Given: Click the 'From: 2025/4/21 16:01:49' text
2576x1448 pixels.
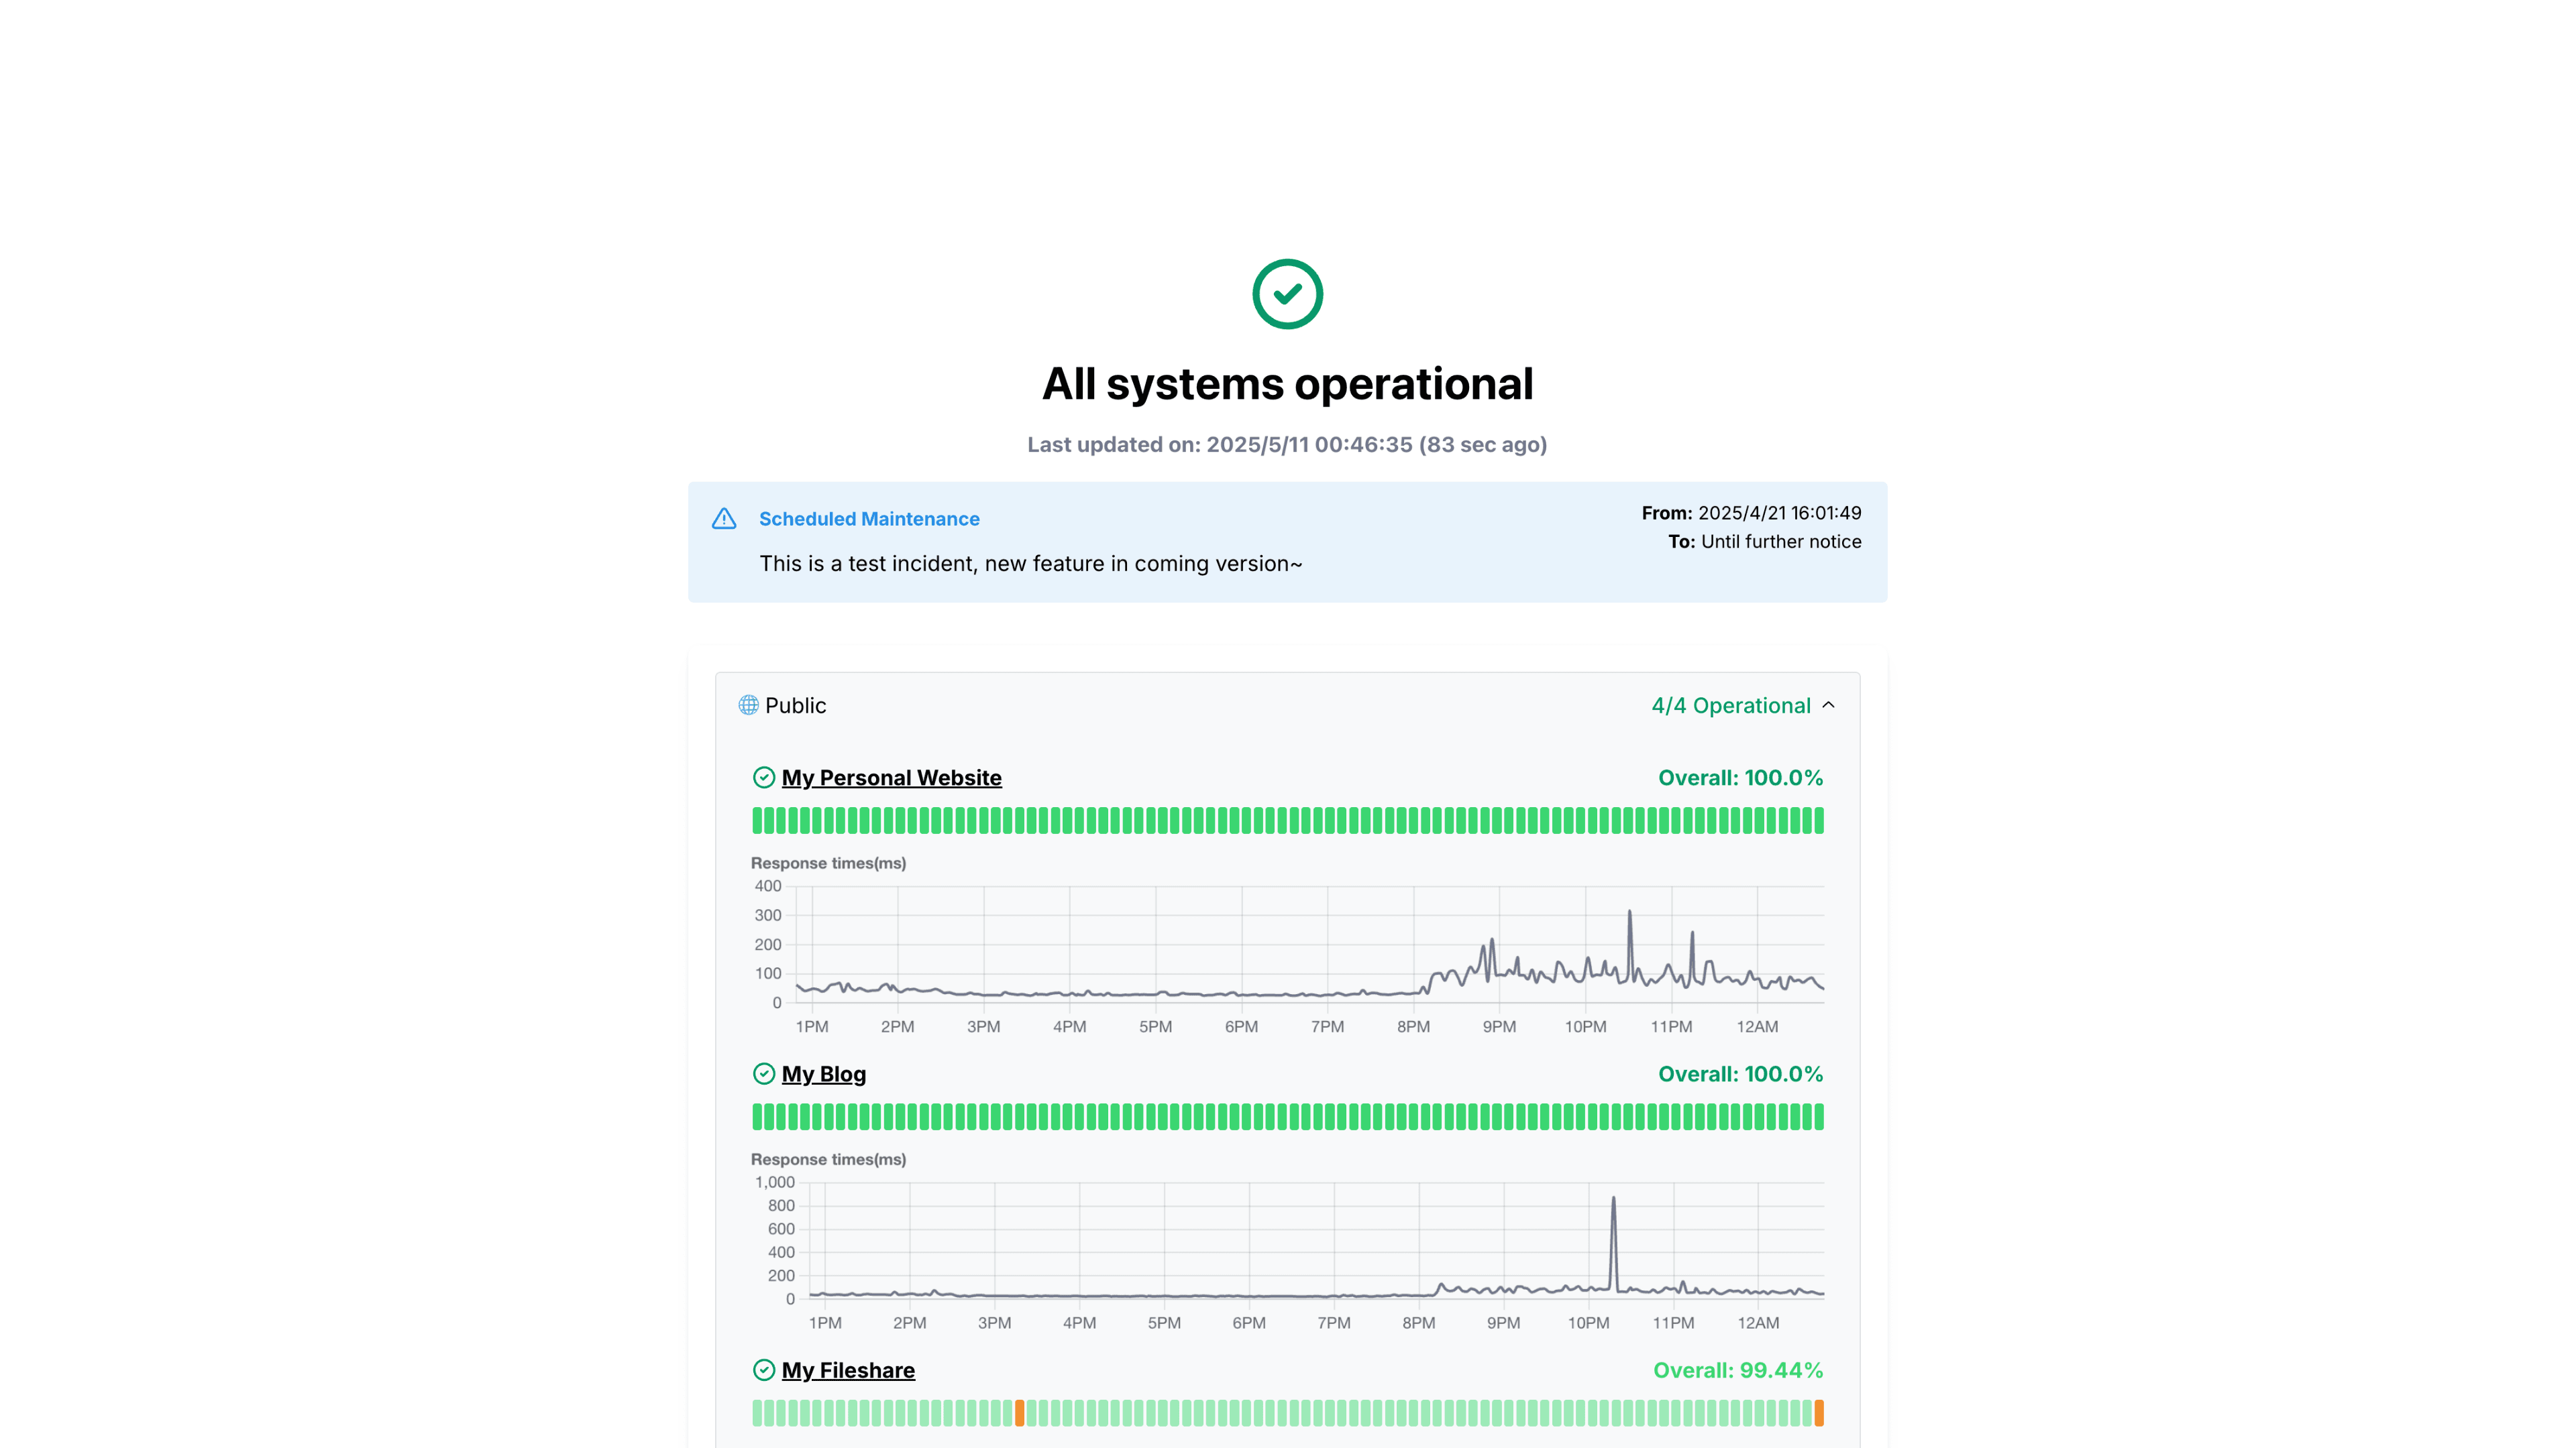Looking at the screenshot, I should tap(1751, 513).
